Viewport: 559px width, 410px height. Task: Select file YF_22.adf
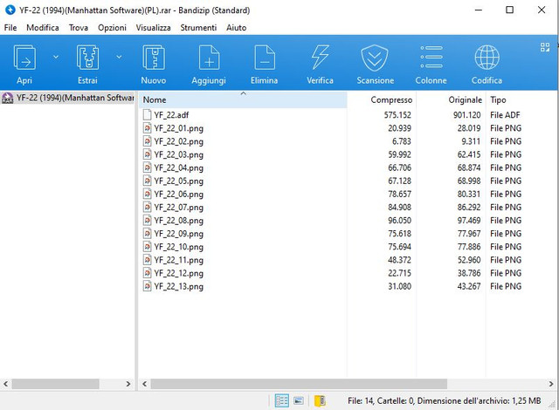171,115
